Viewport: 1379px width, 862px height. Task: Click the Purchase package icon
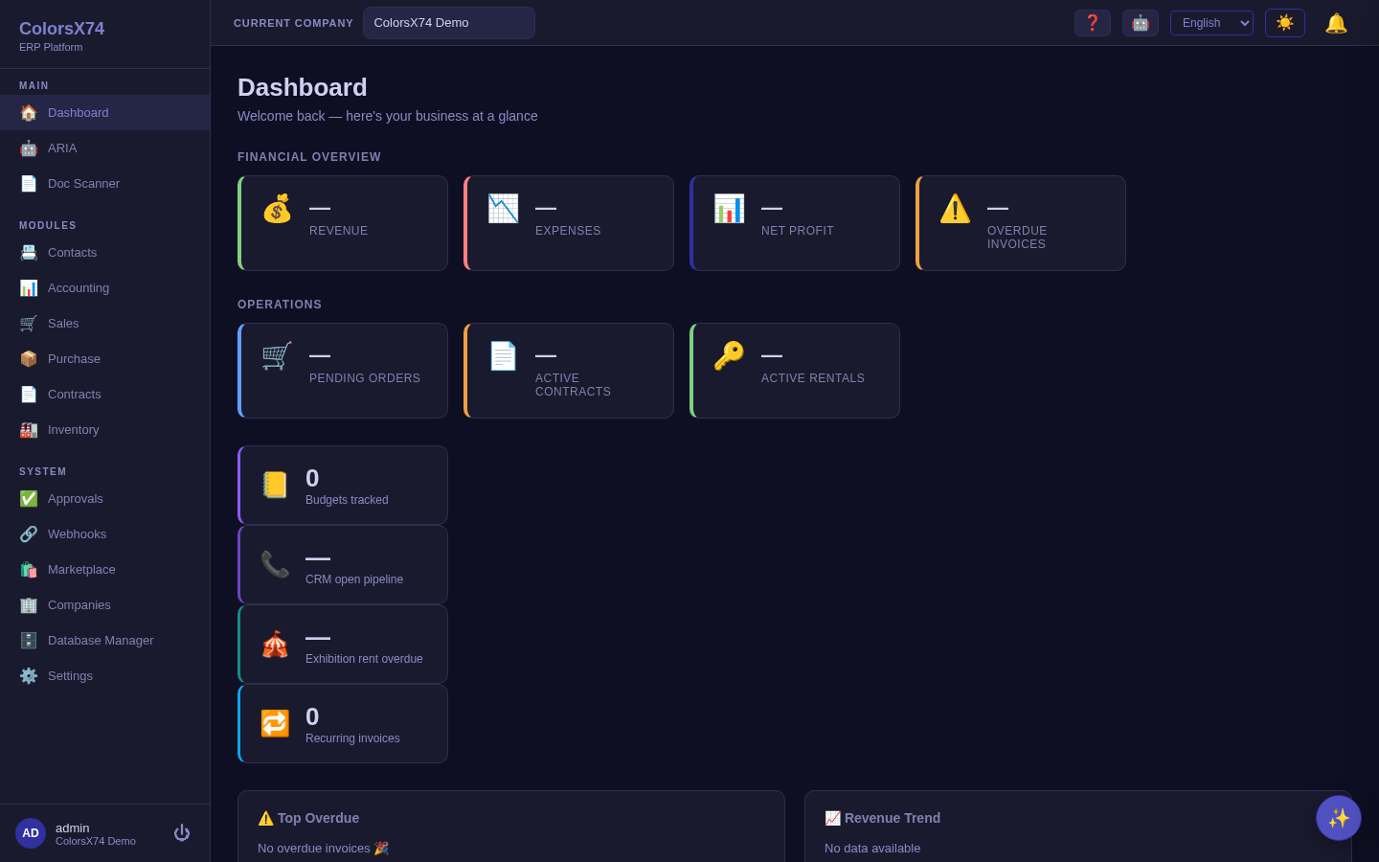[29, 359]
